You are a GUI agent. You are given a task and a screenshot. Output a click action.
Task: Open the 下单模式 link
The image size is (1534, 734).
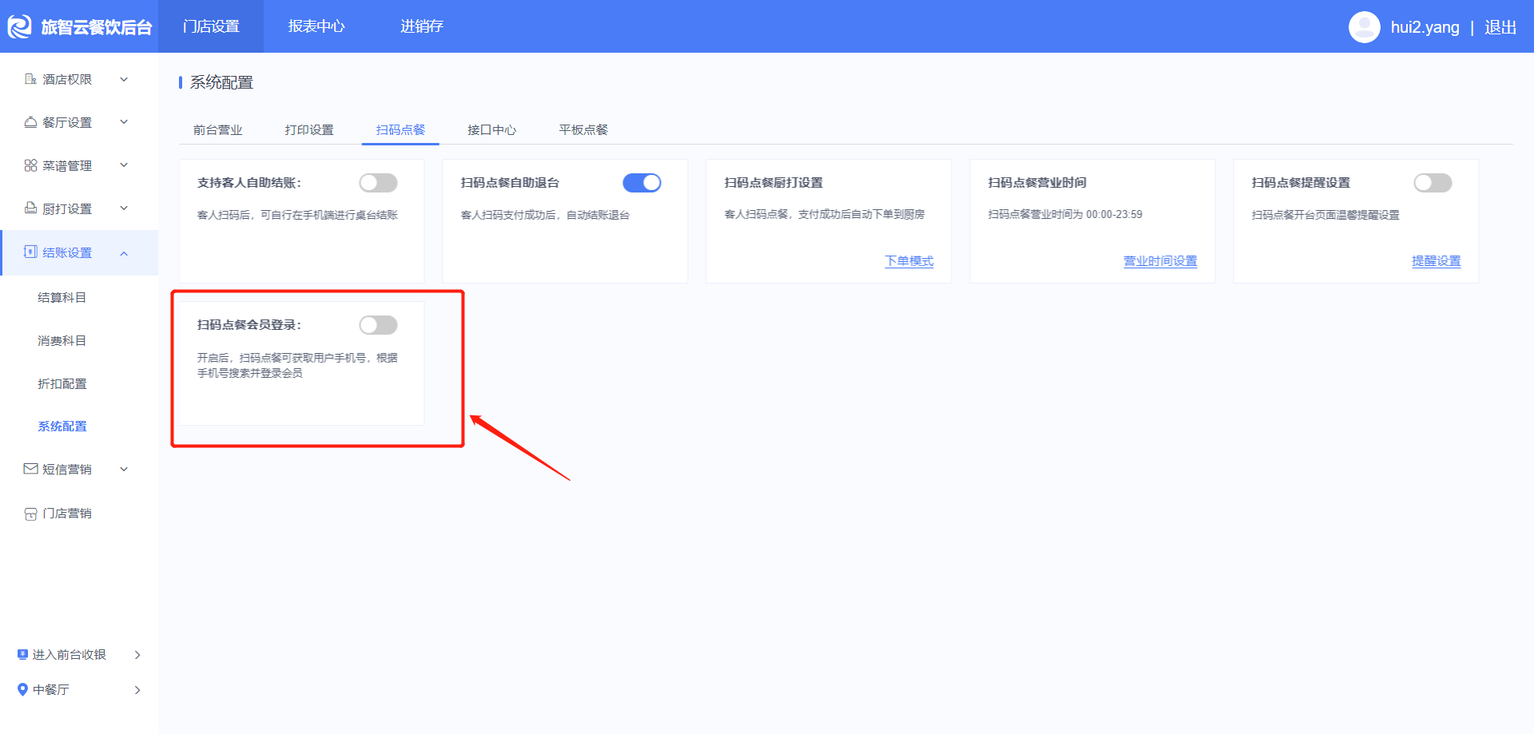pos(909,261)
